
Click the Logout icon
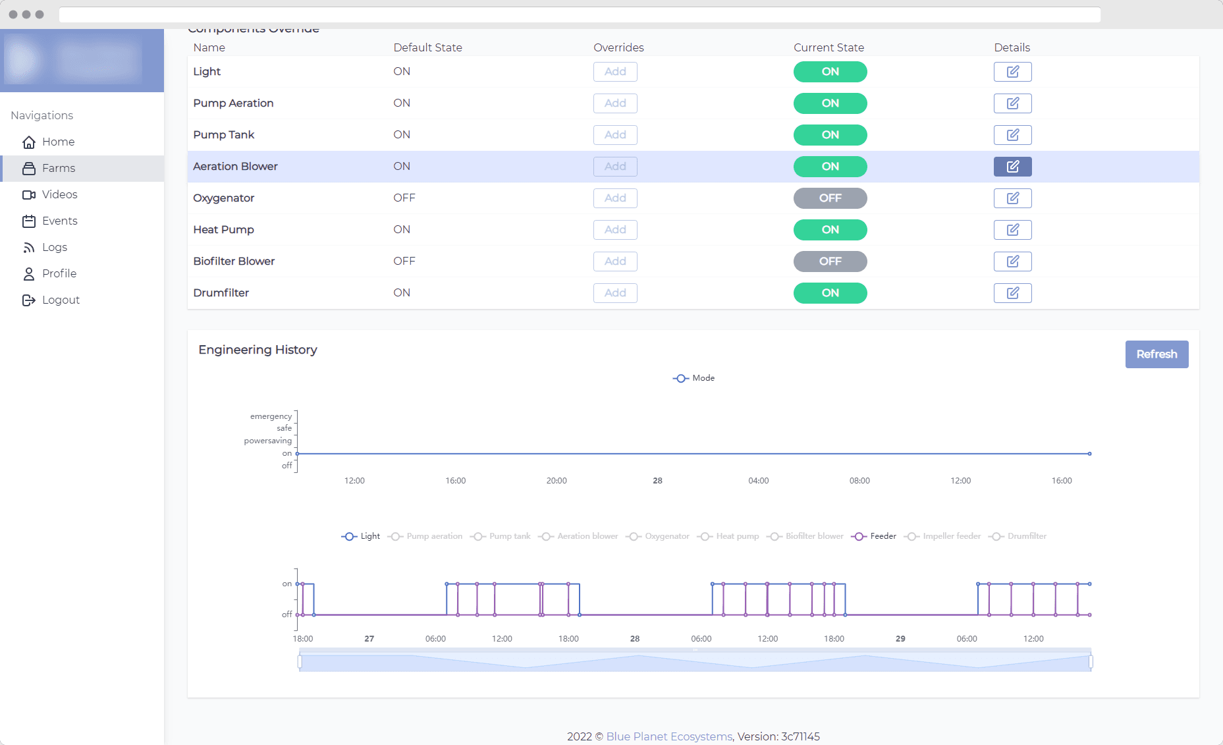click(x=30, y=300)
